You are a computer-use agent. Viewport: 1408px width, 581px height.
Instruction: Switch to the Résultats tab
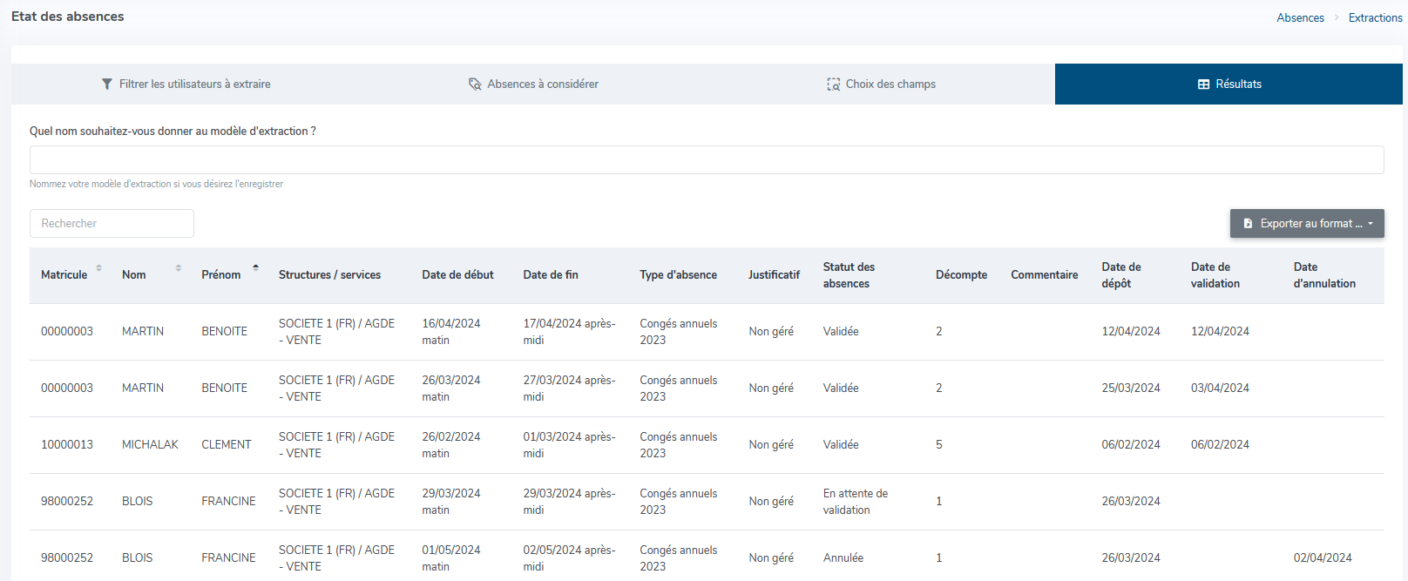point(1229,84)
